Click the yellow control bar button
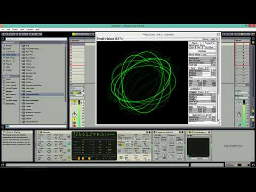Image resolution: width=256 pixels, height=192 pixels. (74, 34)
